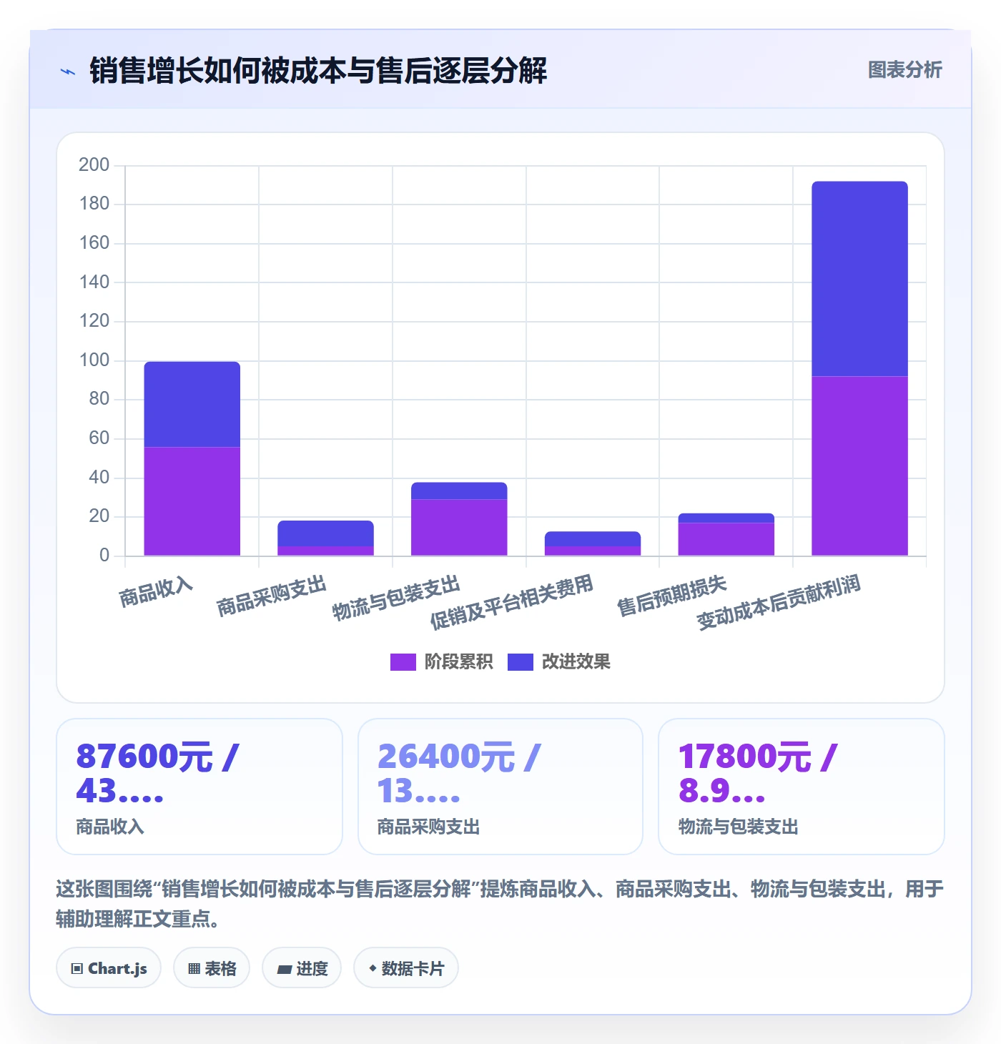
Task: Click the 商品收入 stacked bar
Action: (x=192, y=458)
